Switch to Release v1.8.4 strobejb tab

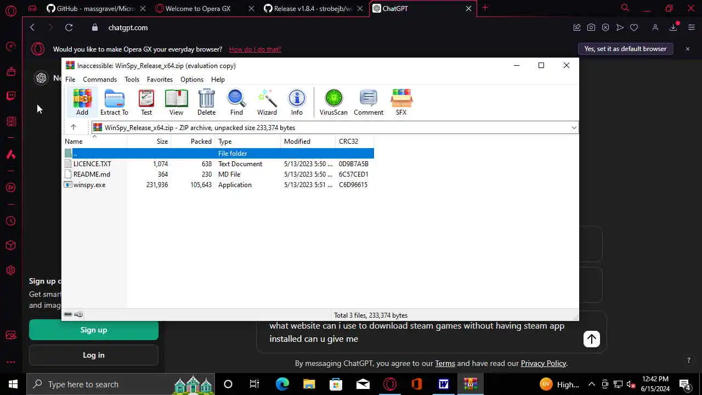313,8
